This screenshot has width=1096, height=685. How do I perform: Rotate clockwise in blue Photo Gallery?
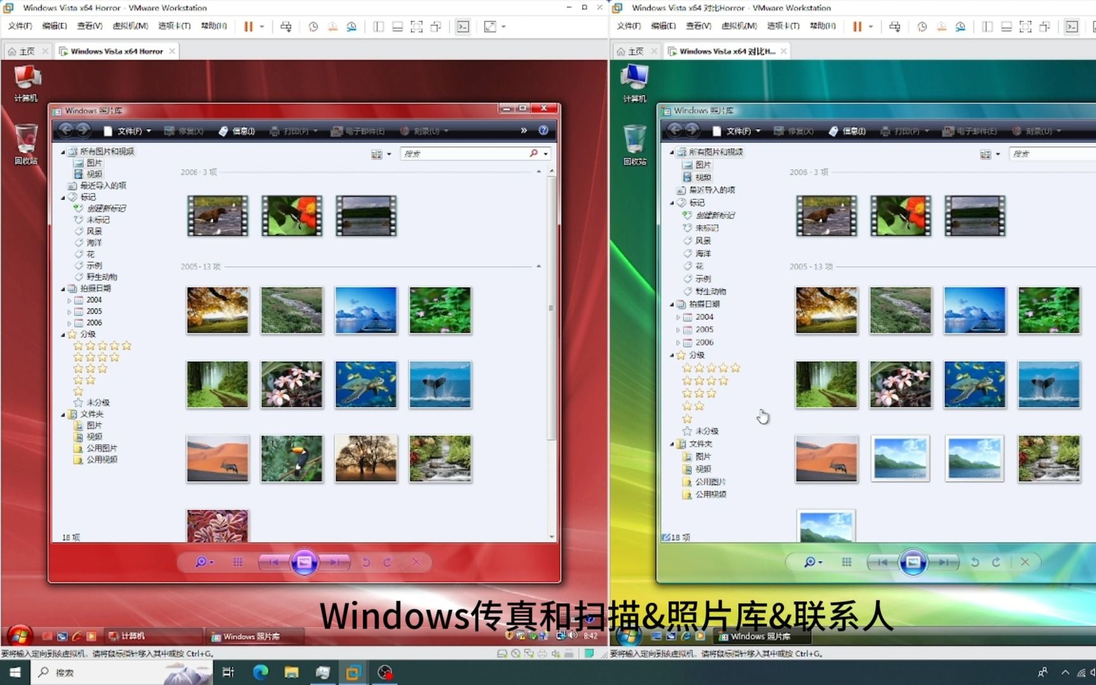click(996, 562)
